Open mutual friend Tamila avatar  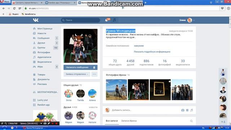pos(80,94)
